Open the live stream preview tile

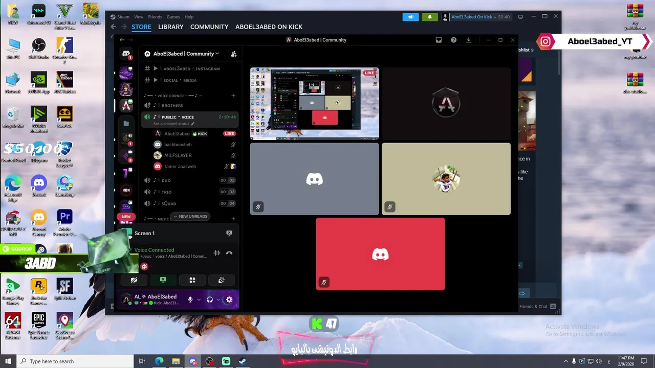(x=314, y=103)
